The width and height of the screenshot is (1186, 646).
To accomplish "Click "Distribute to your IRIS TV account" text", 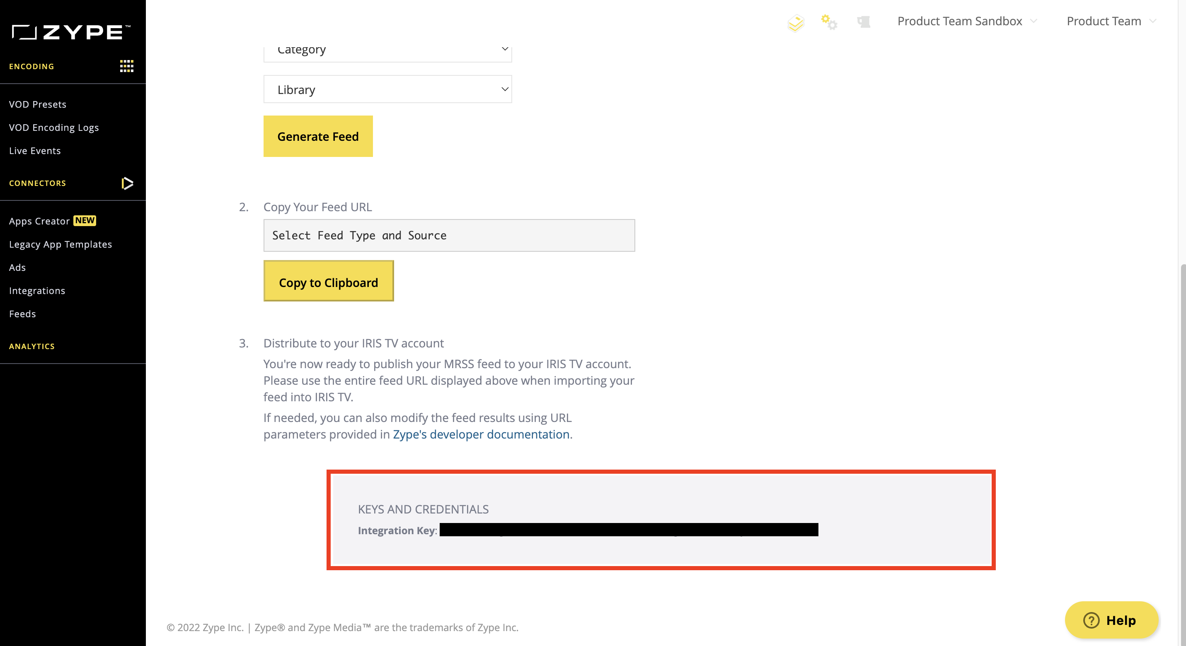I will pyautogui.click(x=353, y=343).
